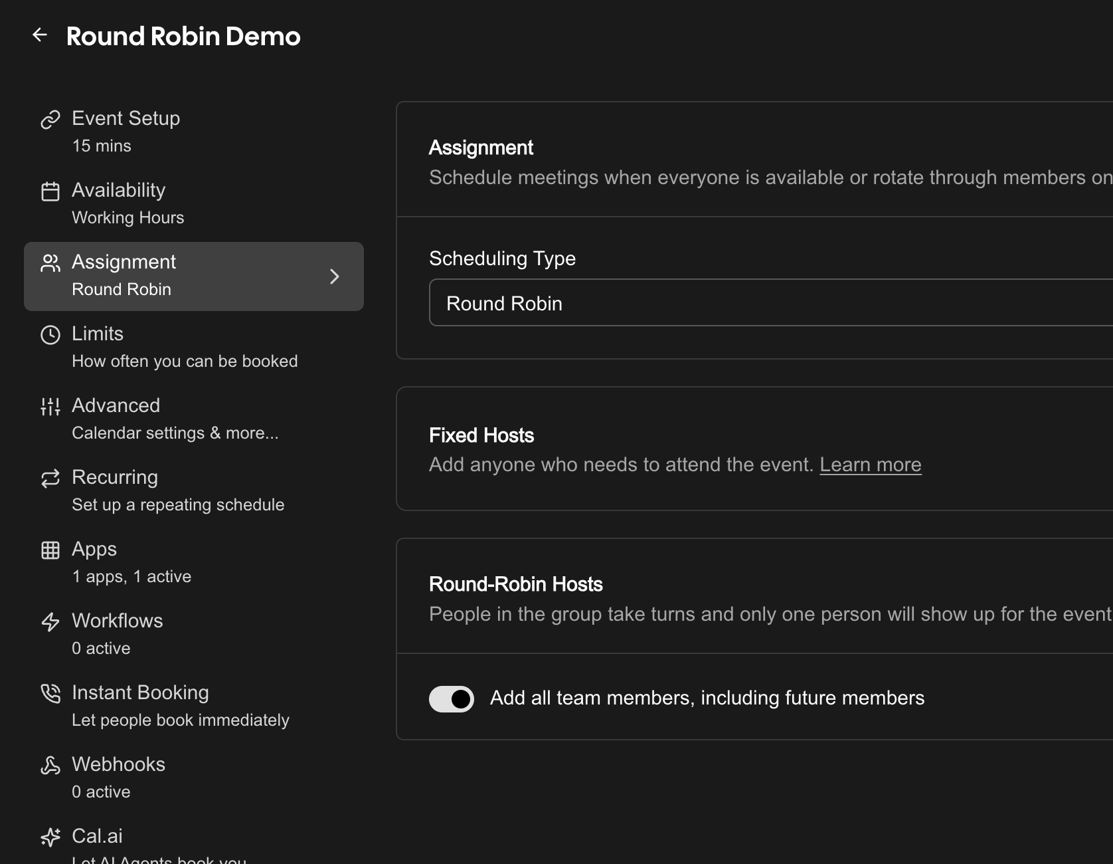This screenshot has height=864, width=1113.
Task: Click the Scheduling Type label
Action: pos(502,259)
